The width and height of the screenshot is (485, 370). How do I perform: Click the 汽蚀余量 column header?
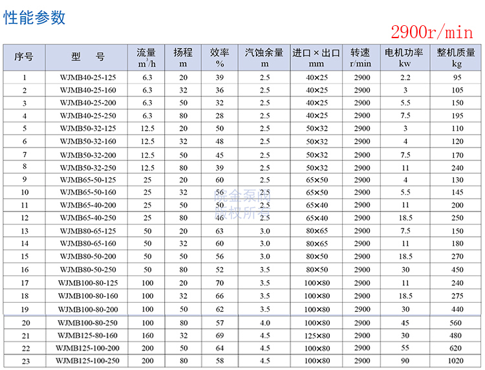(264, 58)
